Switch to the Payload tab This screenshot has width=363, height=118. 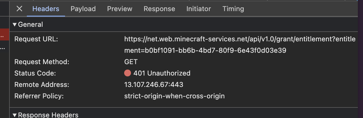pos(83,9)
